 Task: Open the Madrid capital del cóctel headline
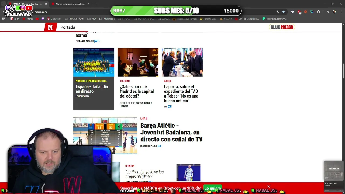[x=137, y=91]
